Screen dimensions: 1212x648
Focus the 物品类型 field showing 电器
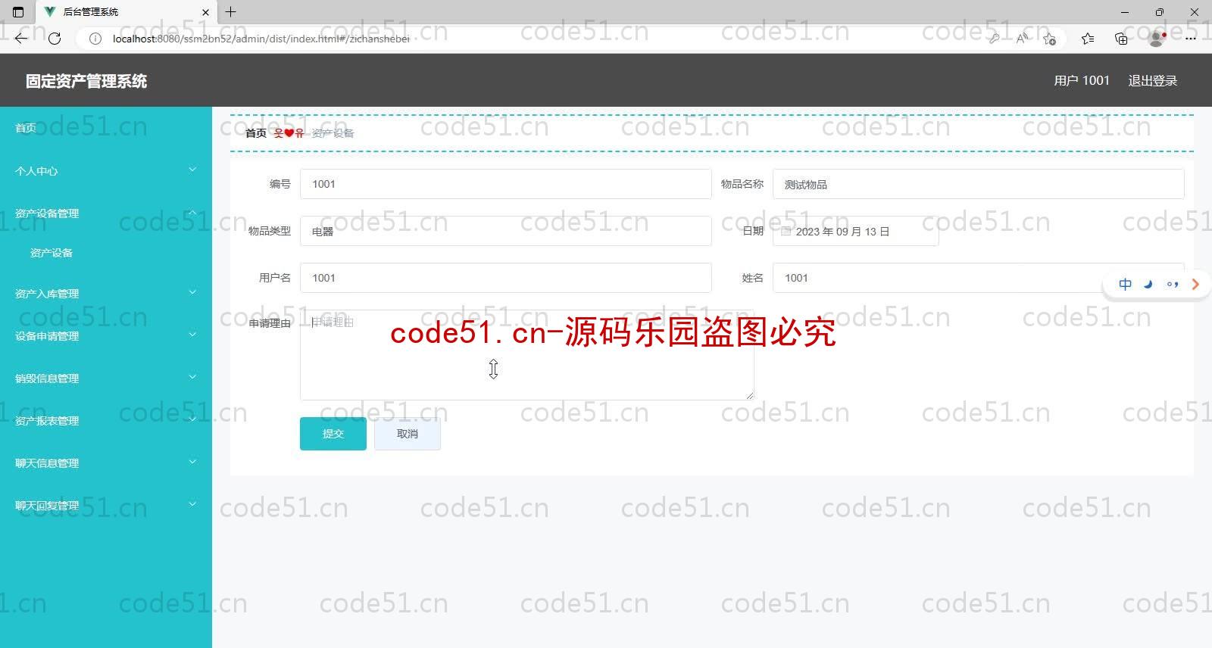tap(506, 231)
